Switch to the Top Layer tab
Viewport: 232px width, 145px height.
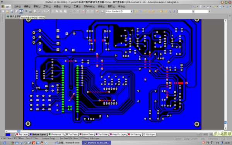(22, 135)
